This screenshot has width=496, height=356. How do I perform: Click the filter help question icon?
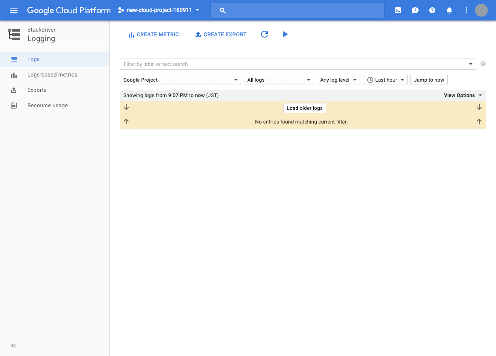click(483, 64)
